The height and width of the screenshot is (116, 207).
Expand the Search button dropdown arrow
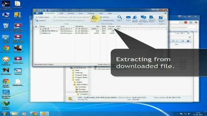coord(120,22)
